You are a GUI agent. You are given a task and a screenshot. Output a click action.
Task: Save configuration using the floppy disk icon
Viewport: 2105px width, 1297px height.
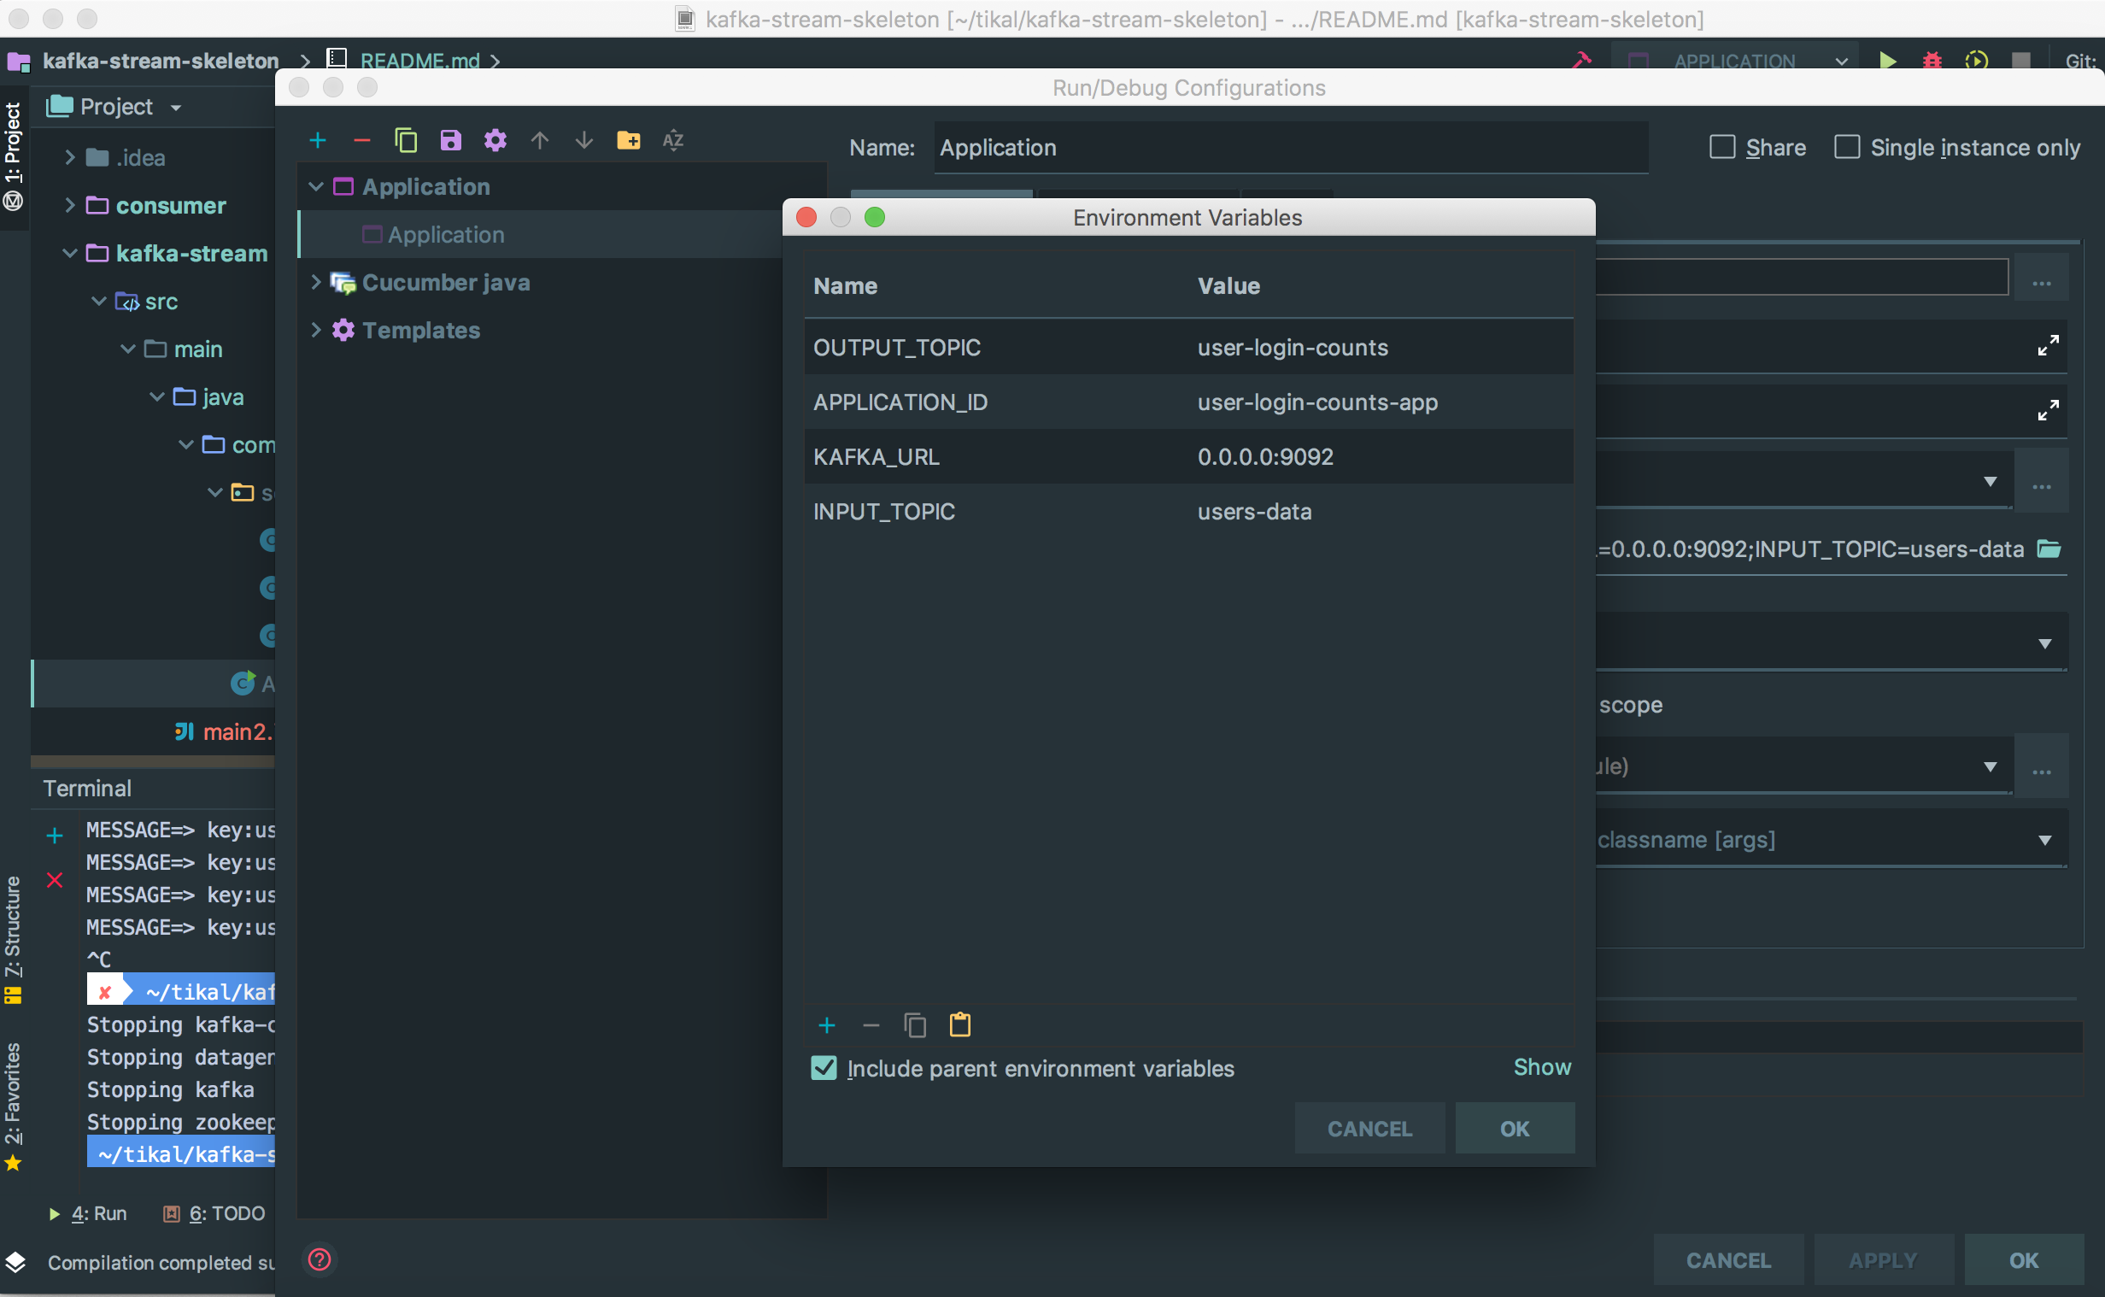click(451, 140)
